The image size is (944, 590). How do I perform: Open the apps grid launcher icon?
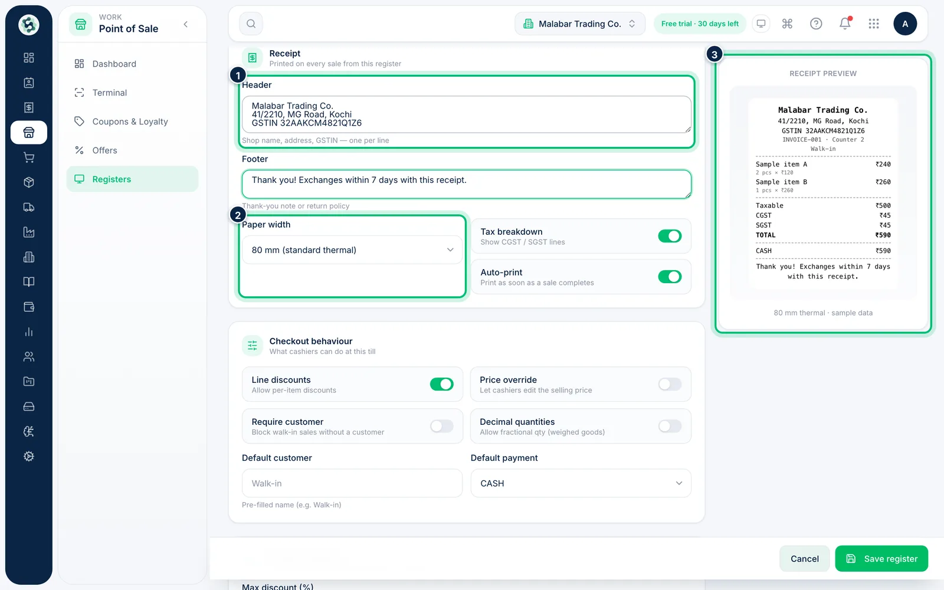tap(874, 24)
